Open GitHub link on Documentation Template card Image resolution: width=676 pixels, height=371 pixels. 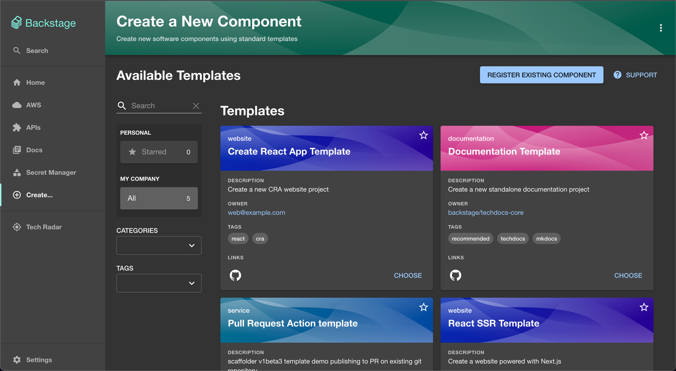tap(455, 275)
